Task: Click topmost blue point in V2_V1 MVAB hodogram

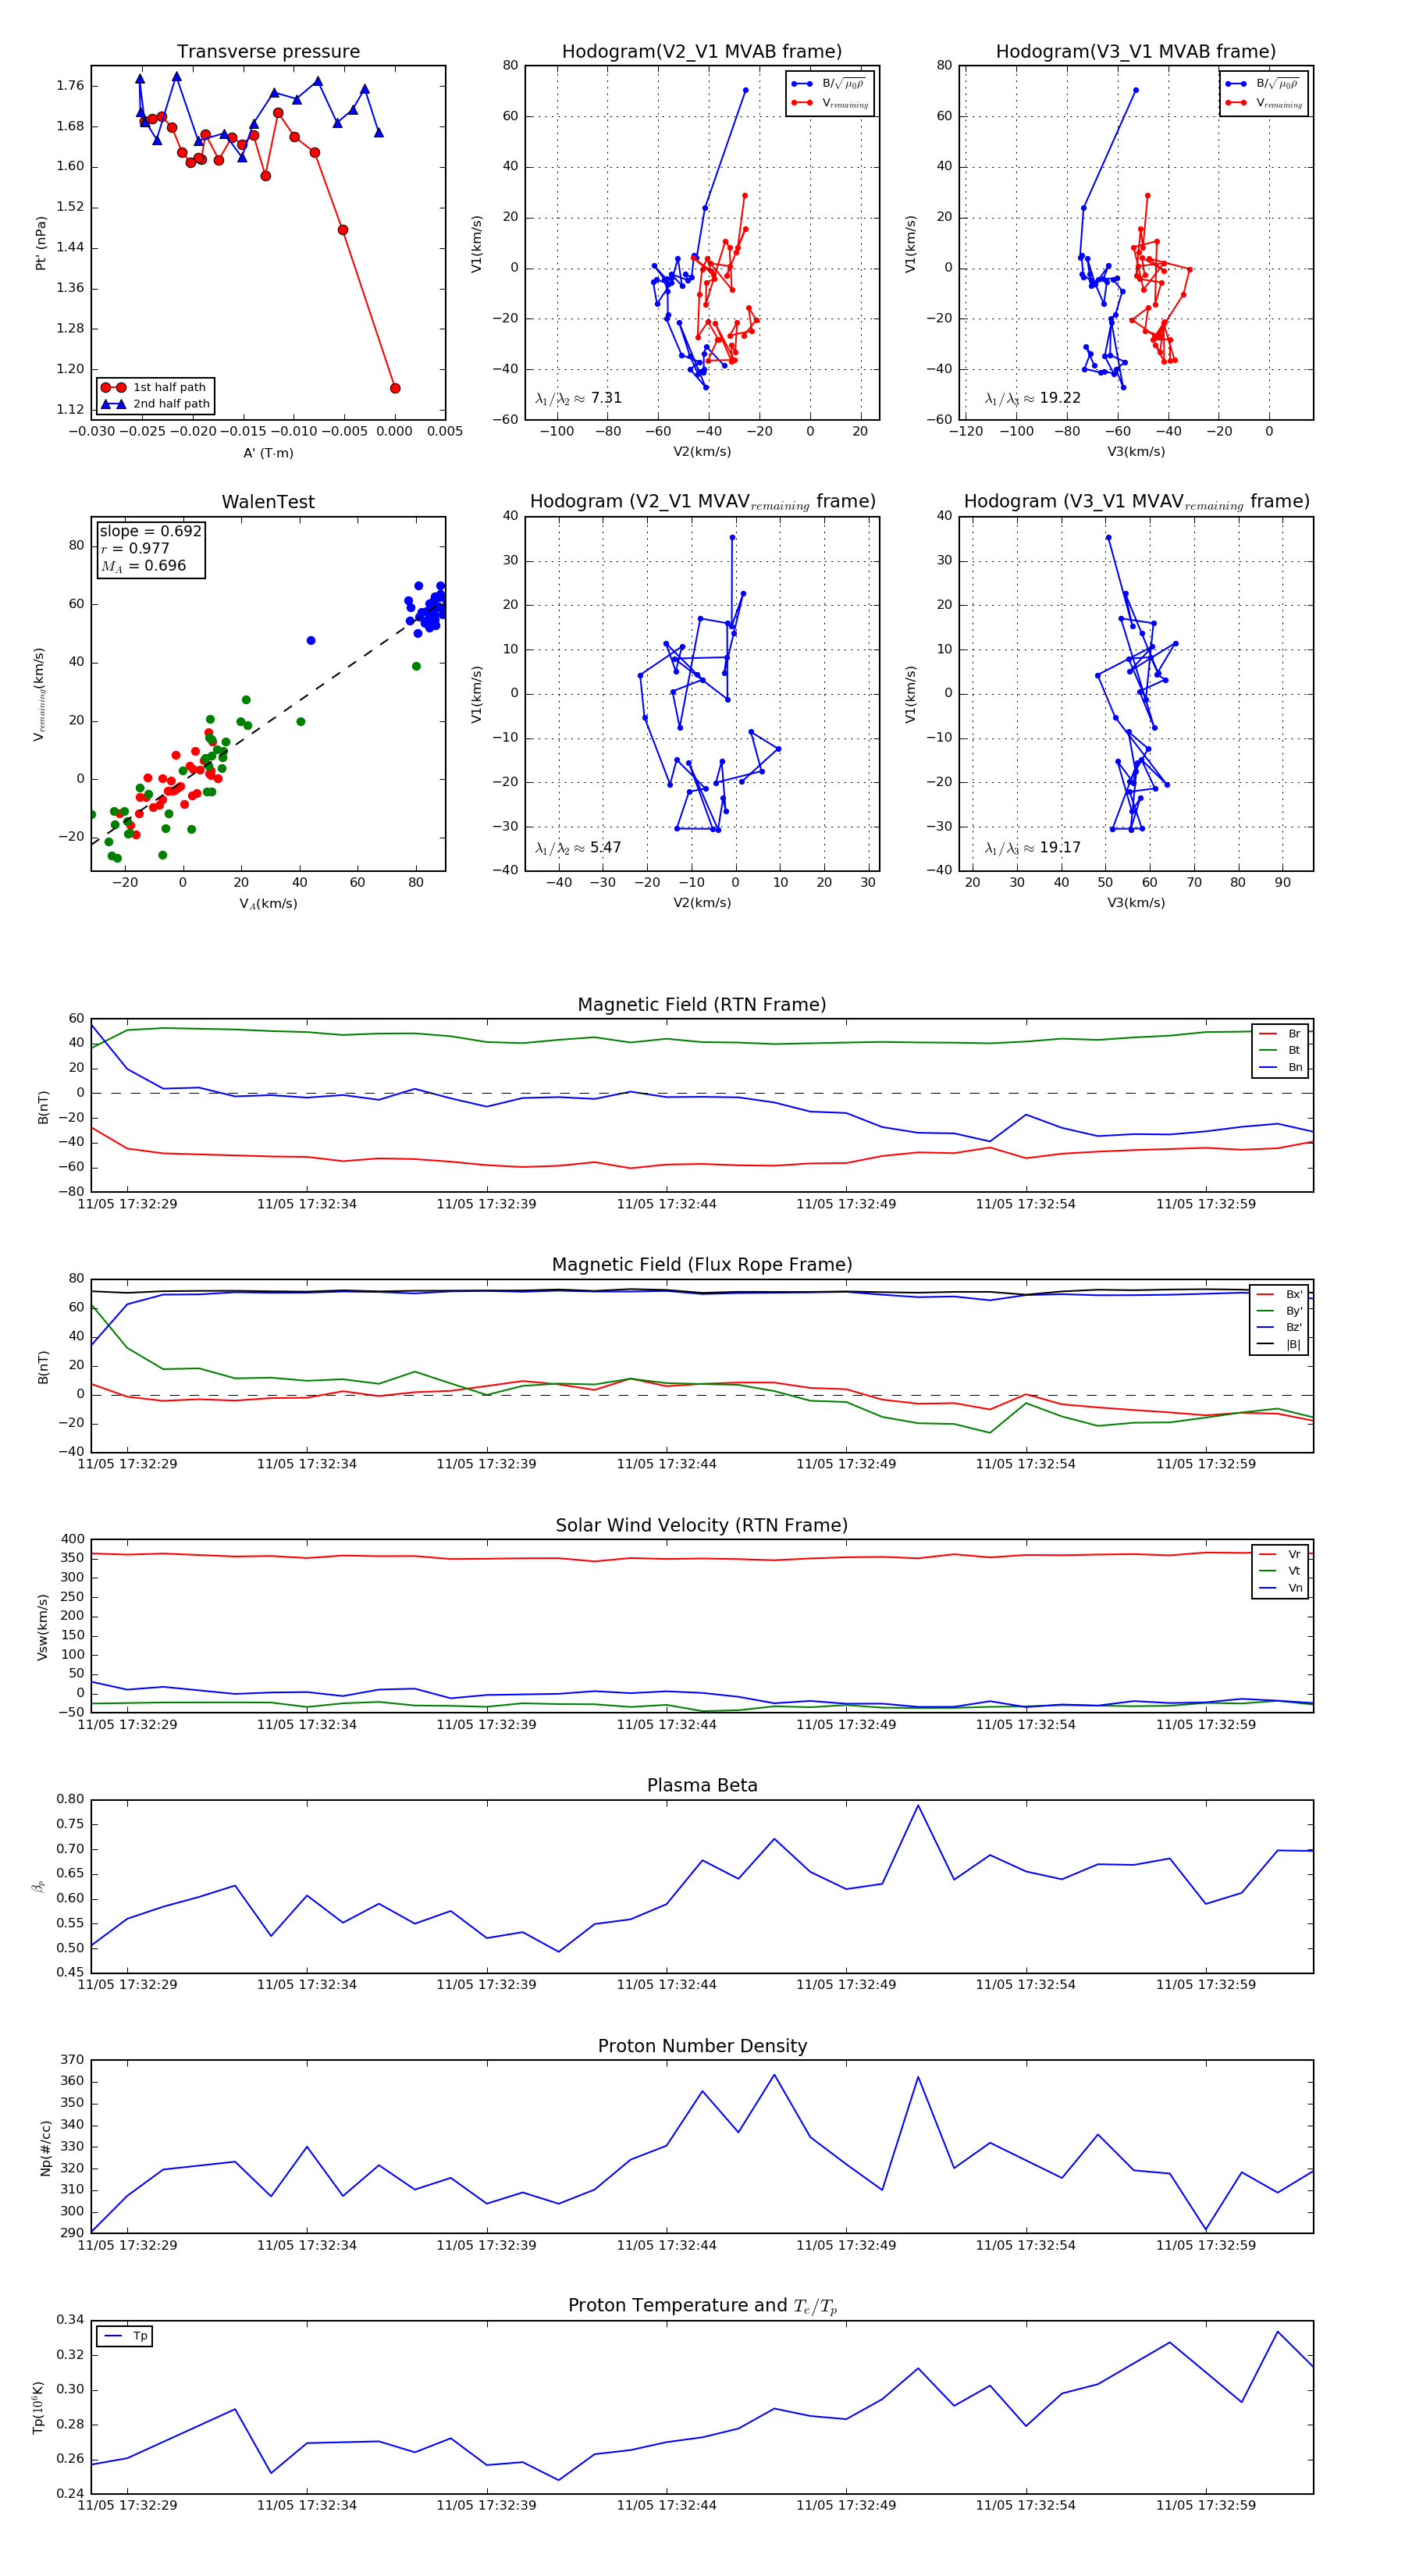Action: point(745,91)
